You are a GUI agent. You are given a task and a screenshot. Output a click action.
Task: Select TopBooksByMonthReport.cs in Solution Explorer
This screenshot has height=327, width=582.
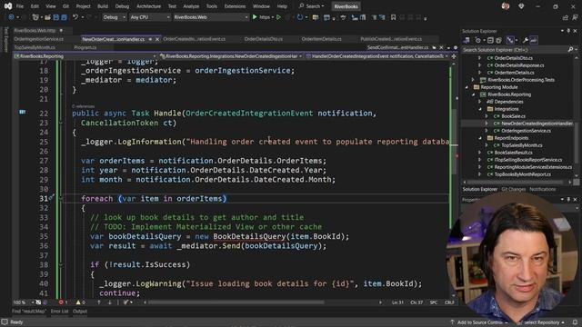(x=522, y=174)
